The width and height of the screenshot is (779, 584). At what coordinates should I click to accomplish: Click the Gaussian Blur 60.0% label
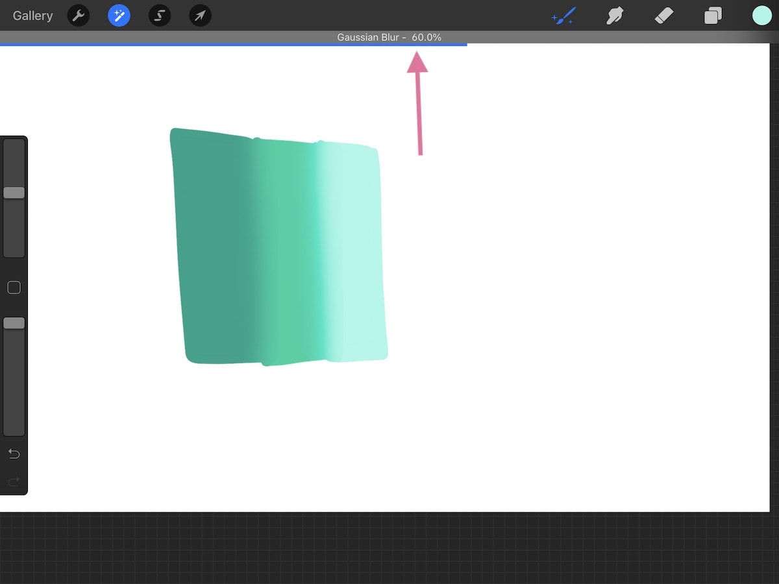[x=389, y=37]
